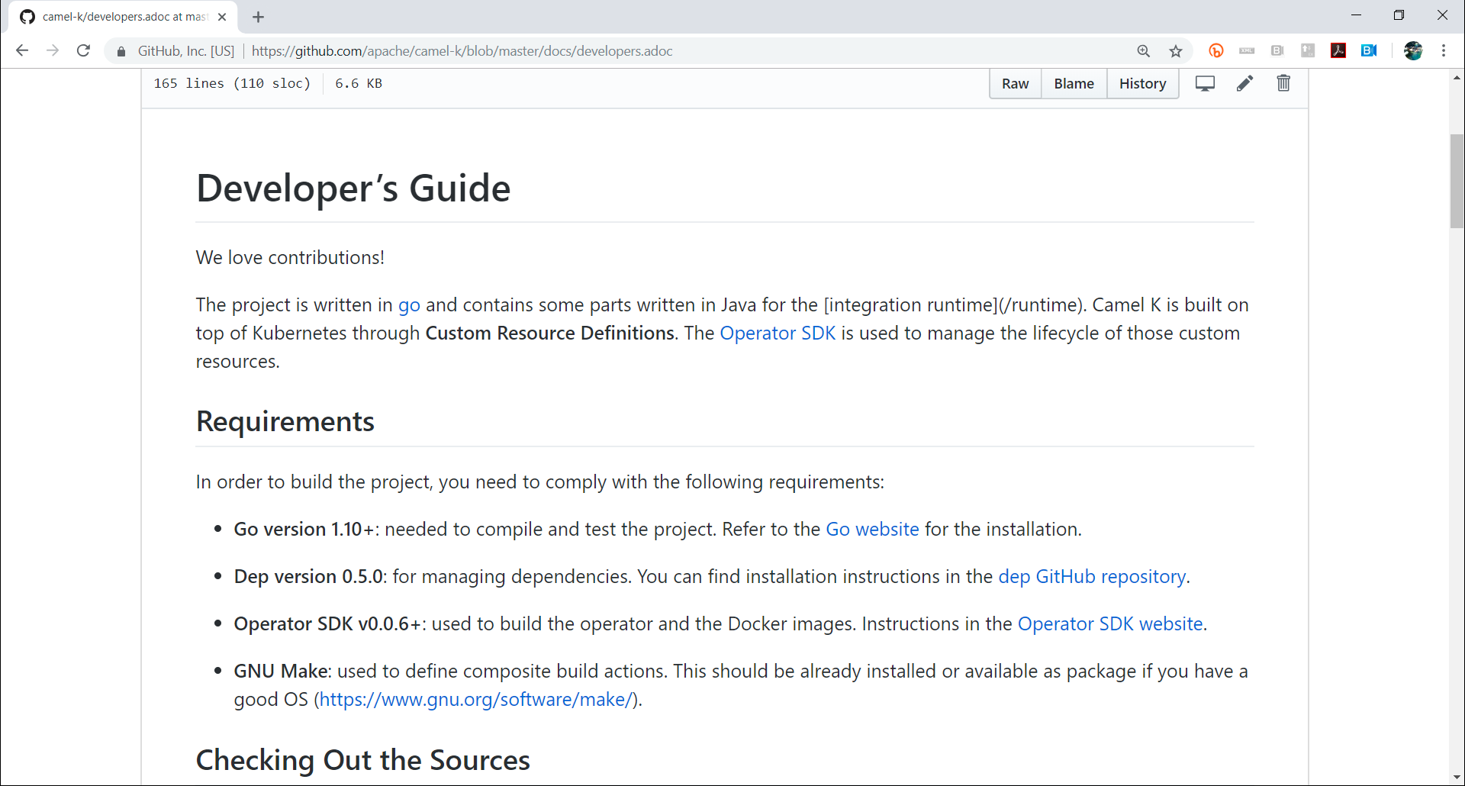Click the '6.6 KB' file size text
The width and height of the screenshot is (1465, 786).
(x=359, y=83)
